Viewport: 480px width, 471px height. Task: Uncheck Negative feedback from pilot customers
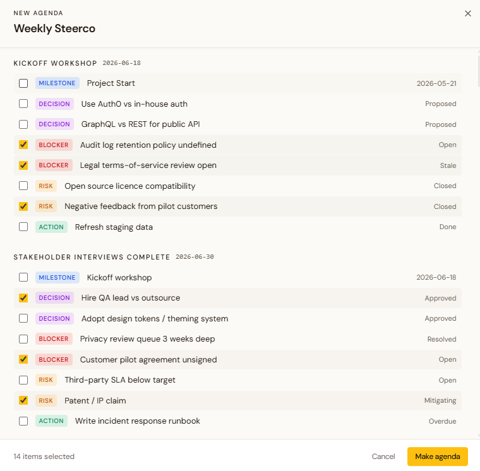pos(23,206)
